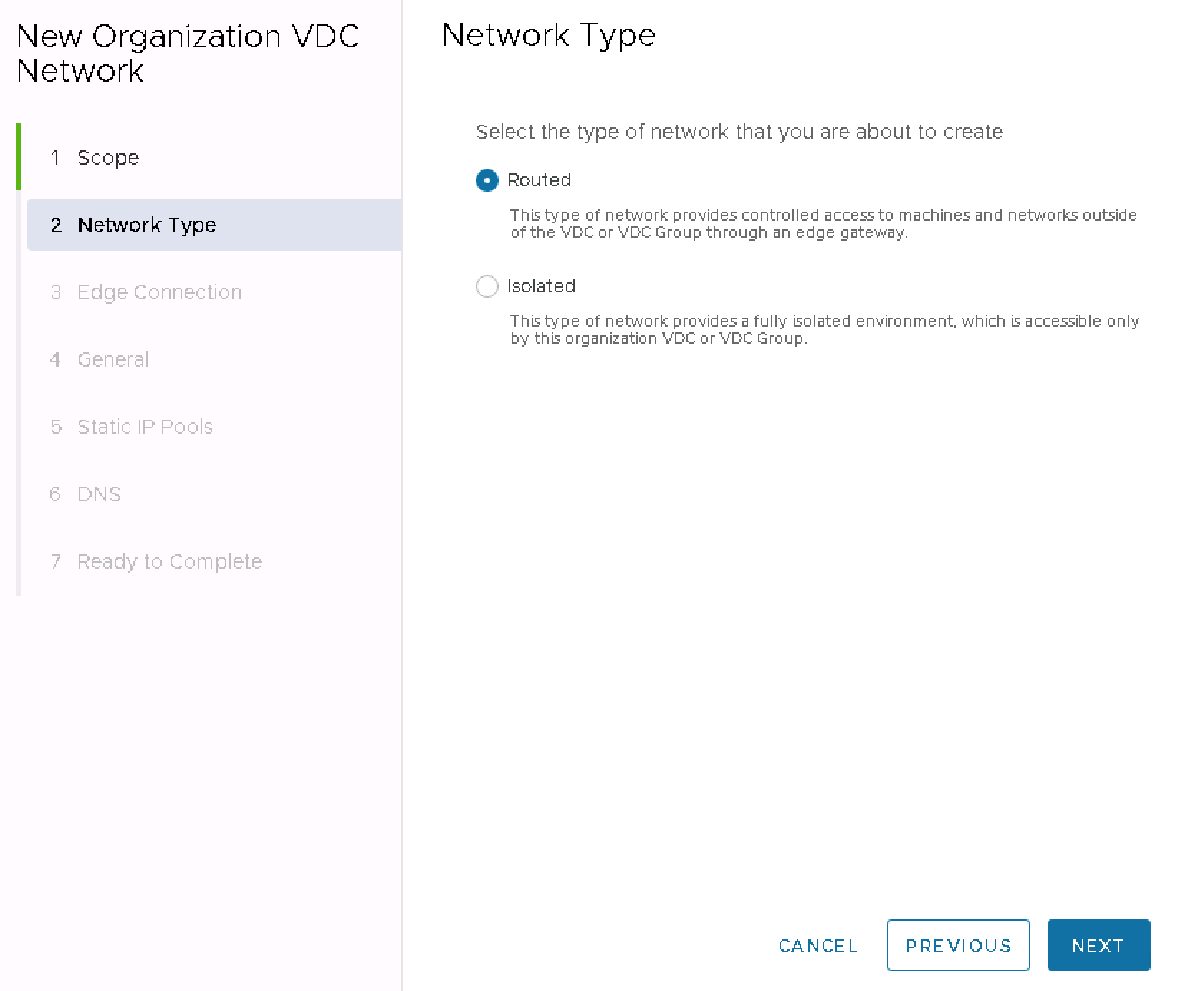This screenshot has height=991, width=1198.
Task: Go to step 1 Scope
Action: (108, 158)
